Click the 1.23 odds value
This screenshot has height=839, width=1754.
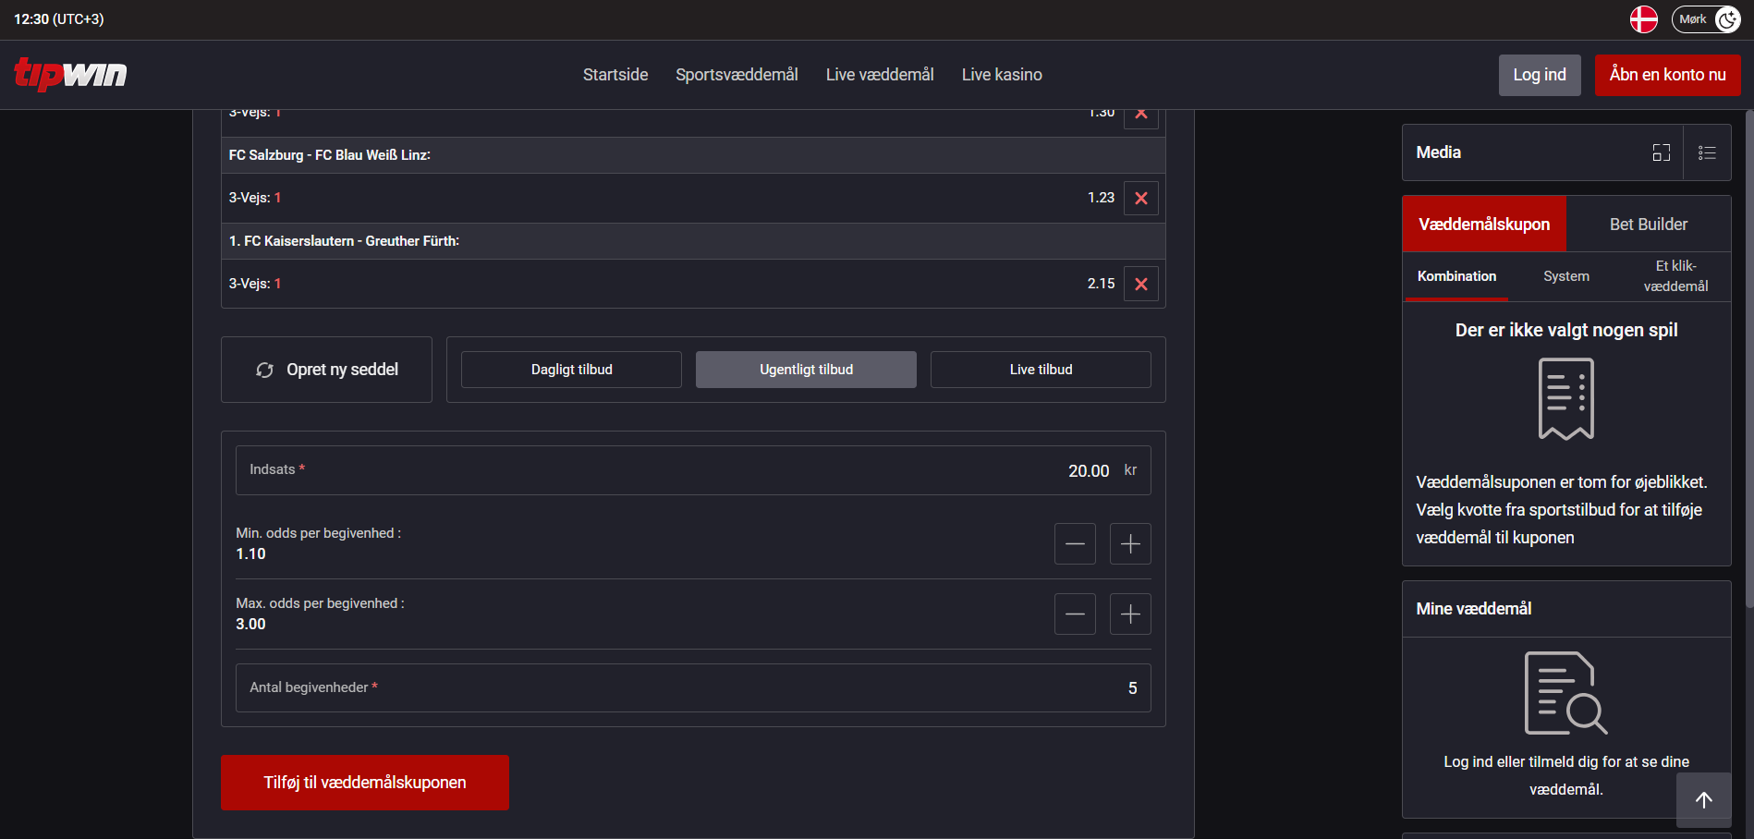click(1101, 198)
